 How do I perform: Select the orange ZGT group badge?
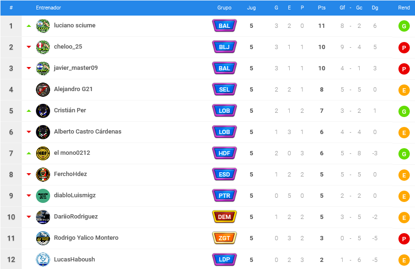click(225, 238)
